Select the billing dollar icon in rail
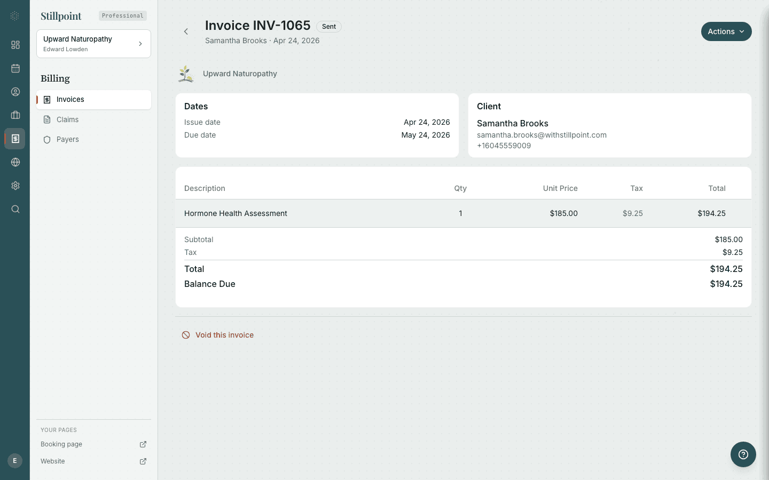This screenshot has width=769, height=480. [x=15, y=139]
